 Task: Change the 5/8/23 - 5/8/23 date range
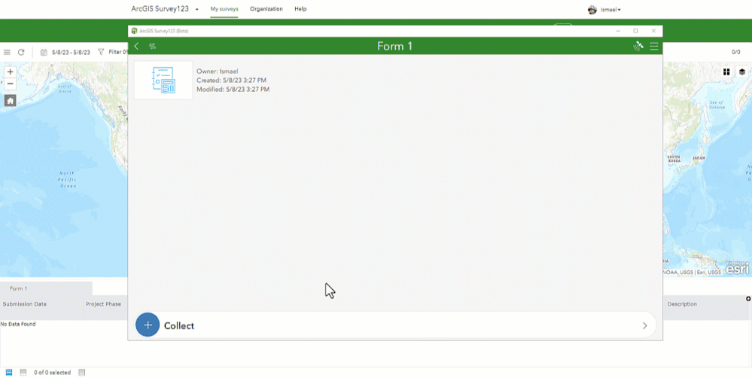tap(71, 52)
